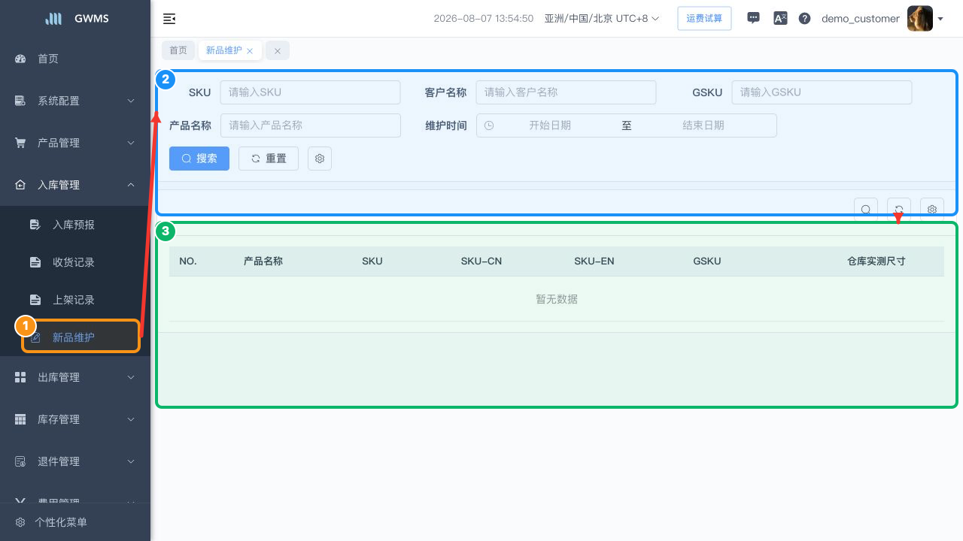Open help question mark icon
The width and height of the screenshot is (963, 541).
coord(804,18)
